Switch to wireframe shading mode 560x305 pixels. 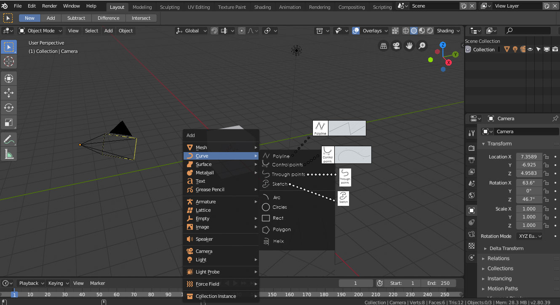click(406, 31)
